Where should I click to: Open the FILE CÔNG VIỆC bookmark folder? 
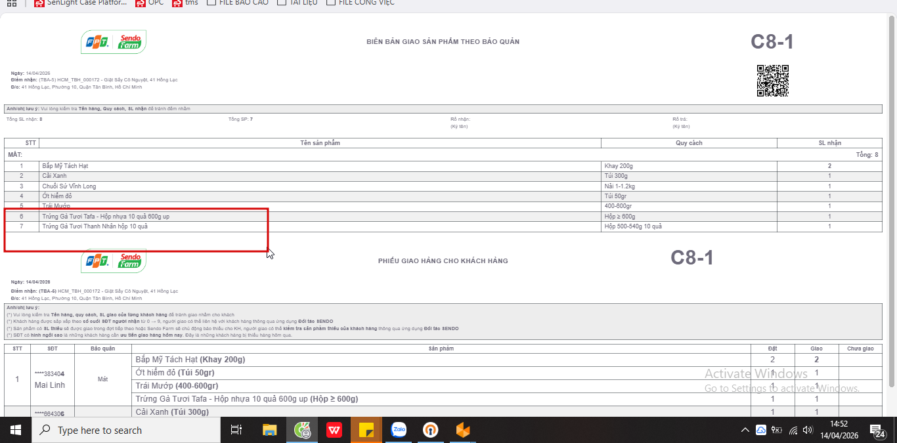point(361,3)
